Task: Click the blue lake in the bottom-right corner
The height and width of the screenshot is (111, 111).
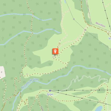Action: click(99, 109)
